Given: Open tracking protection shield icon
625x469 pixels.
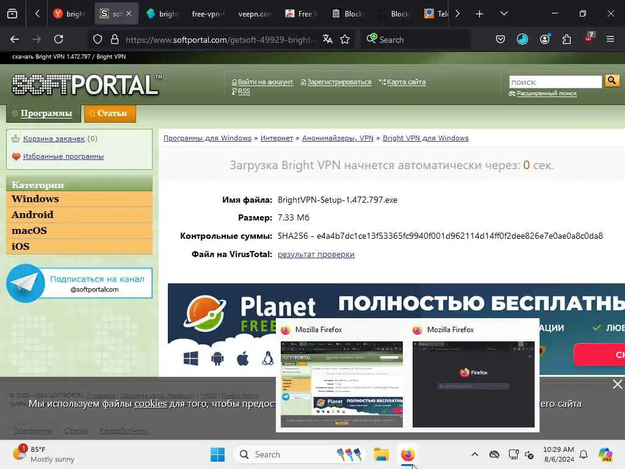Looking at the screenshot, I should coord(98,39).
